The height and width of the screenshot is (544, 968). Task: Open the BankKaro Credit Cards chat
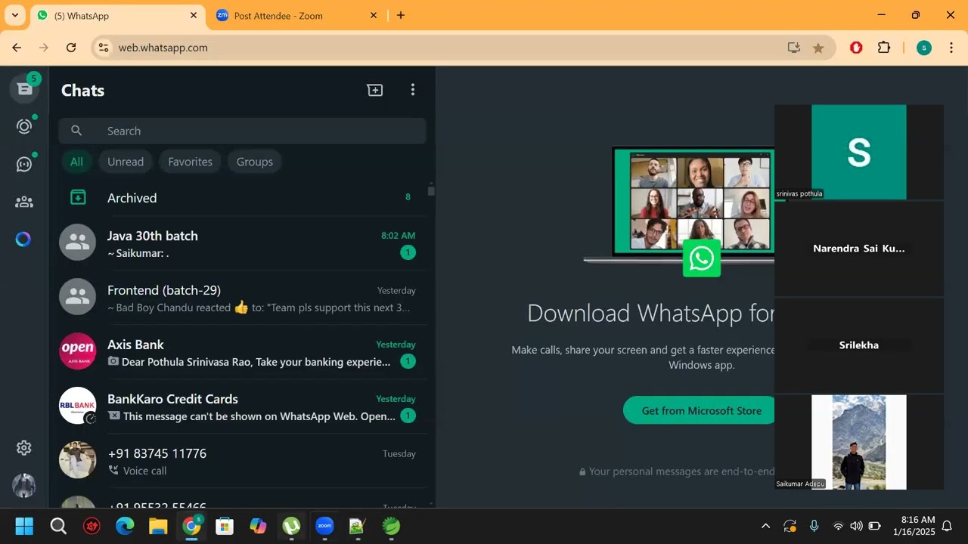pos(242,406)
